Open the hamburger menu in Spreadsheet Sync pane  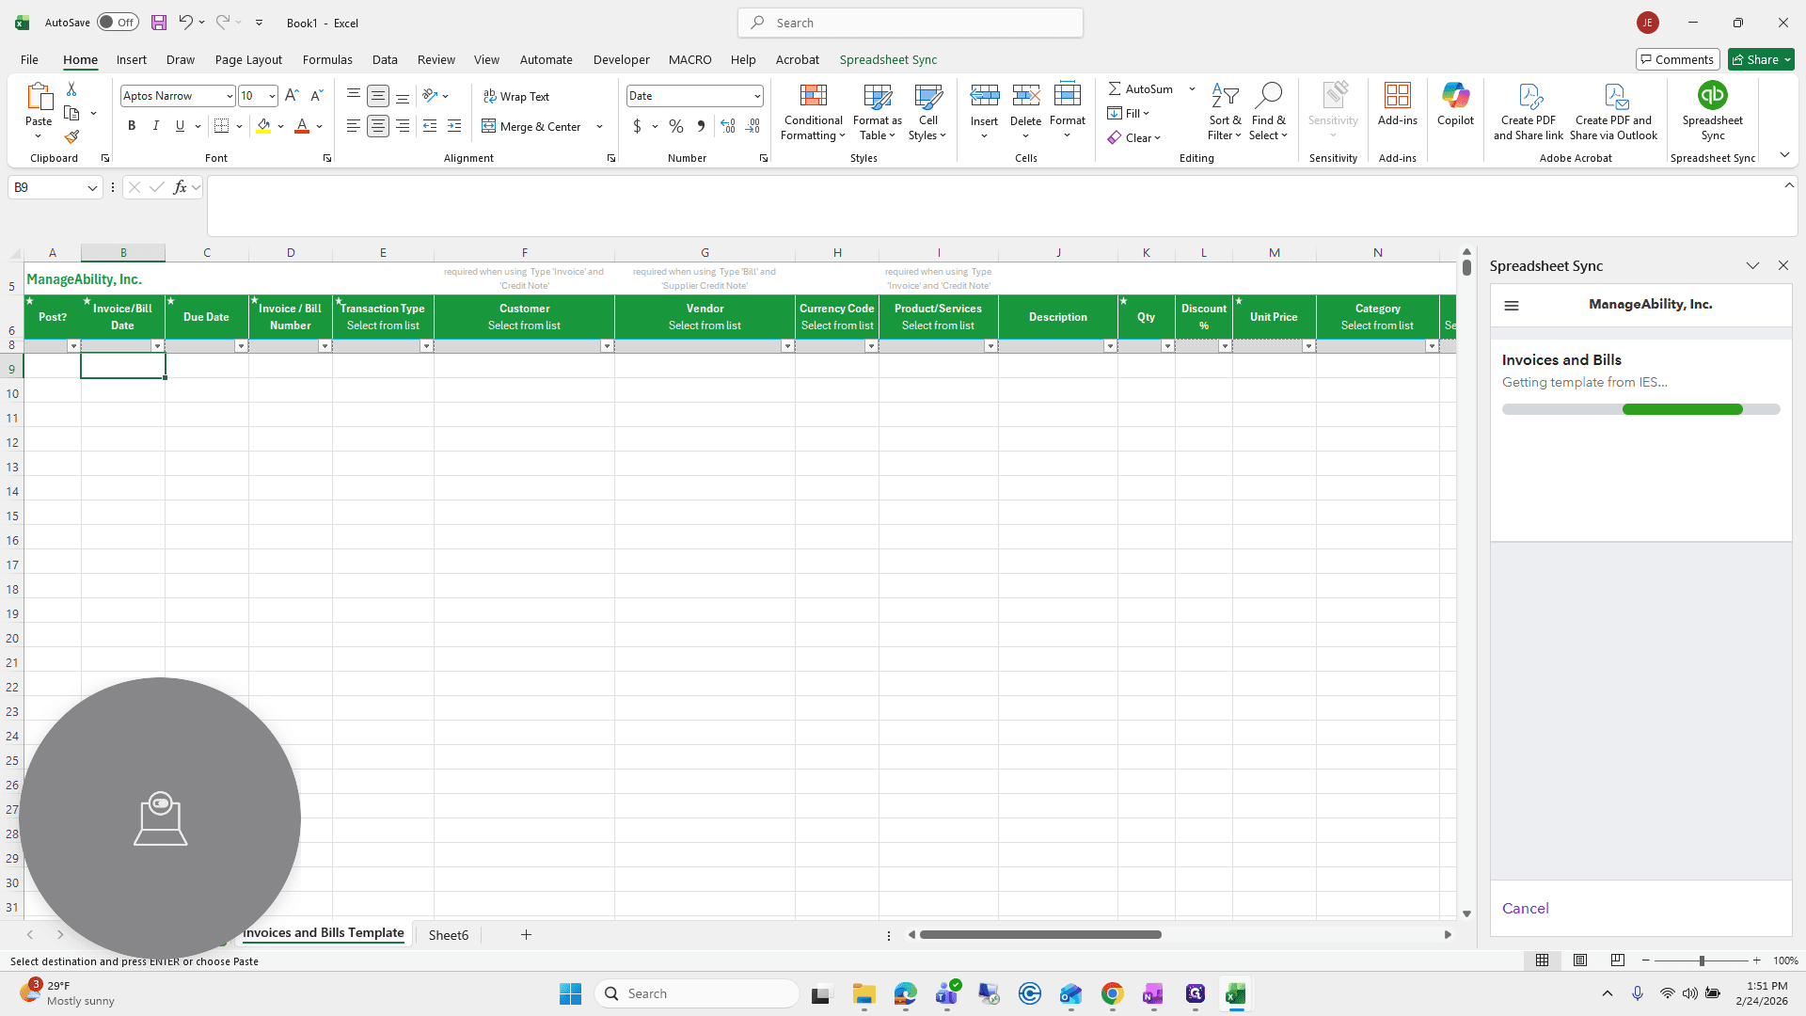(1512, 306)
